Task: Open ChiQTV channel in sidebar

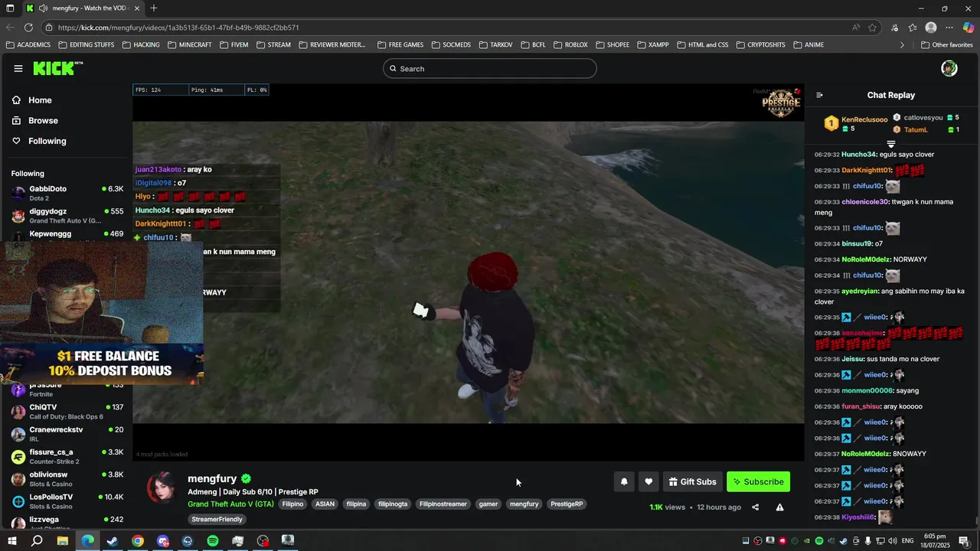Action: coord(67,412)
